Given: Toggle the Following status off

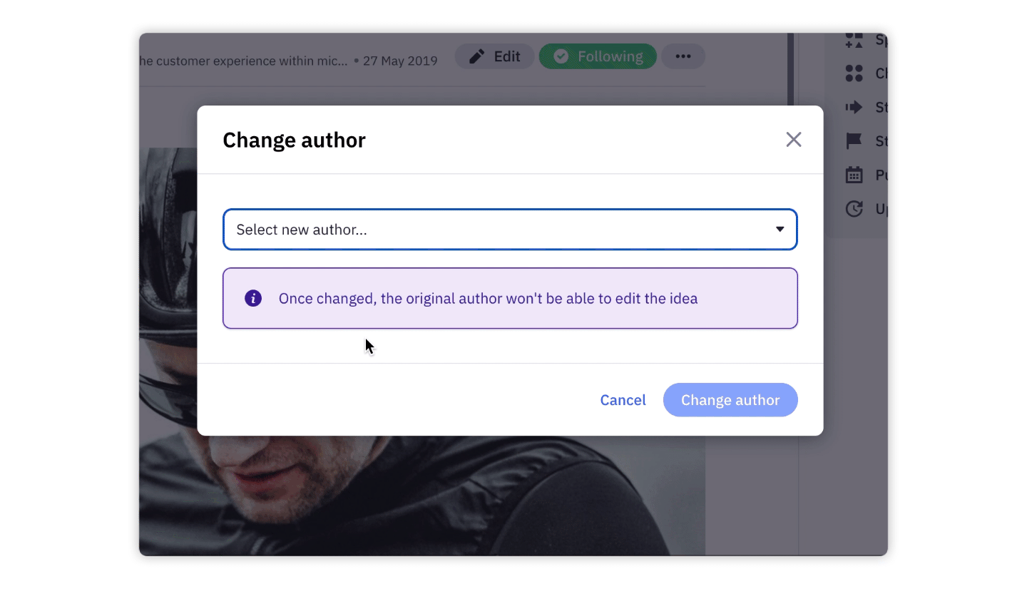Looking at the screenshot, I should (598, 56).
